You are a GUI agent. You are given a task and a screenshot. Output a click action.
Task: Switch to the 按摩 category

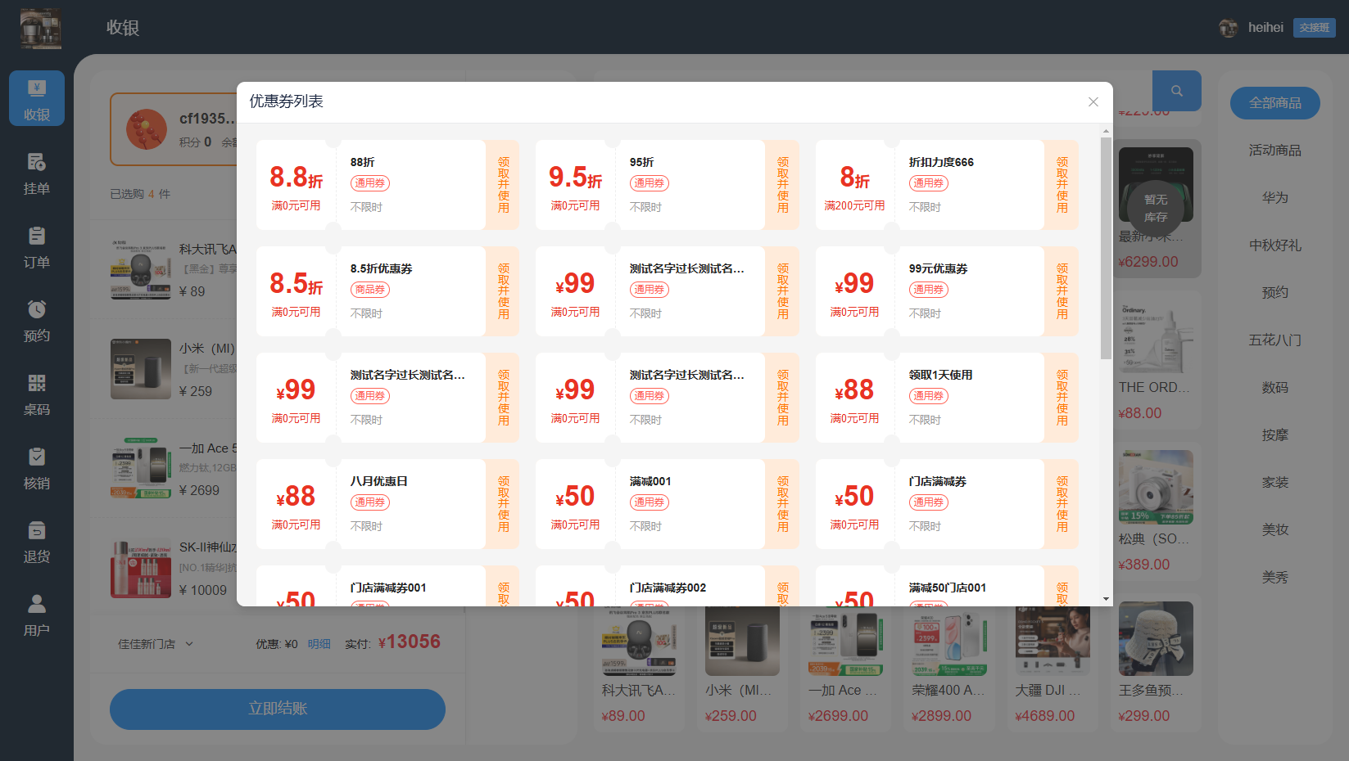(1275, 435)
